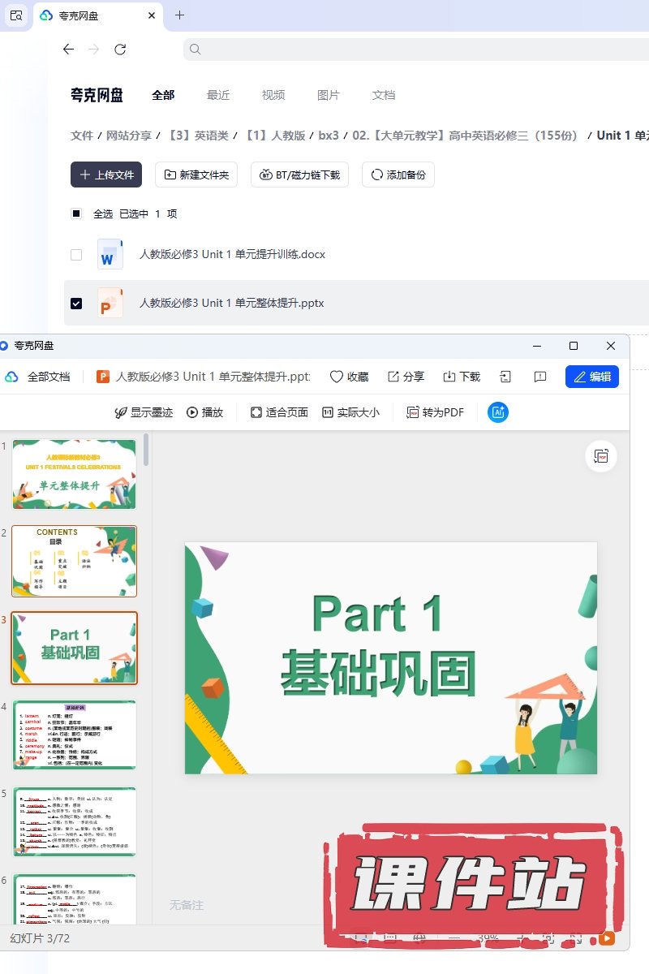This screenshot has width=649, height=974.
Task: Uncheck the 单元整体提升.pptx checkbox
Action: point(76,304)
